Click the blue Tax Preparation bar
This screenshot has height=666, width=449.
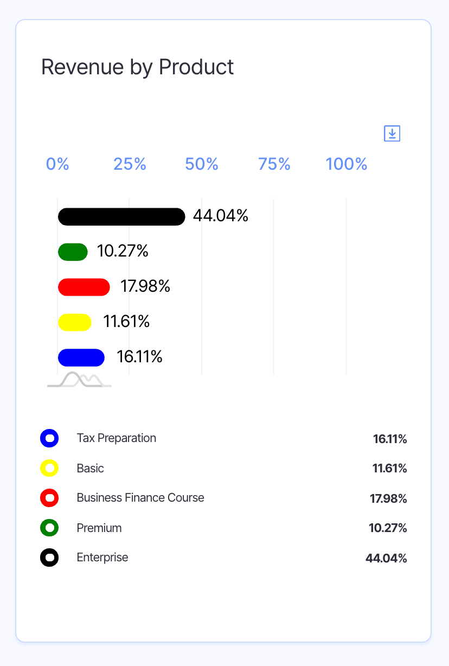(81, 357)
